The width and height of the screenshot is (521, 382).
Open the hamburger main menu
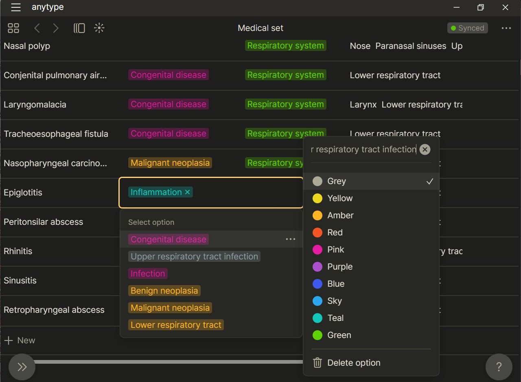(15, 7)
